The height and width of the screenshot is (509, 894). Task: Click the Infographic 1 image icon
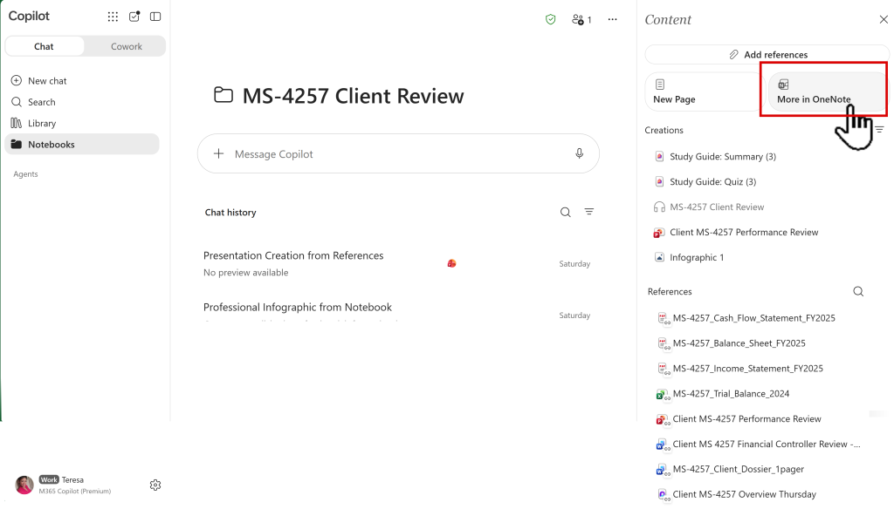click(659, 257)
